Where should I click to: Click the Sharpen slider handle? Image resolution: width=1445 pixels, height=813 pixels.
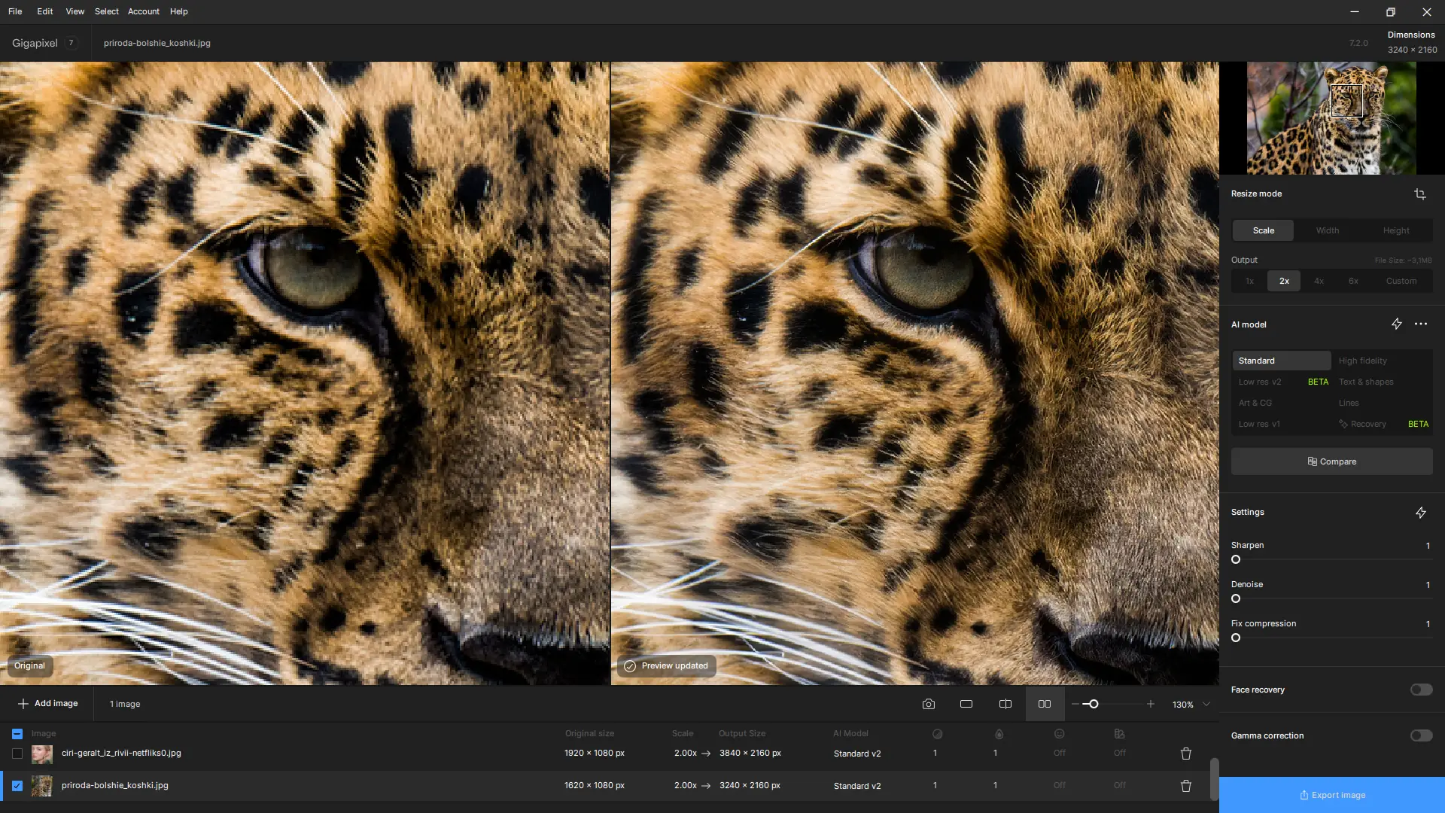pyautogui.click(x=1236, y=560)
